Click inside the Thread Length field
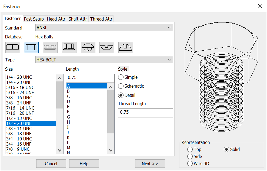This screenshot has width=267, height=171. [145, 113]
